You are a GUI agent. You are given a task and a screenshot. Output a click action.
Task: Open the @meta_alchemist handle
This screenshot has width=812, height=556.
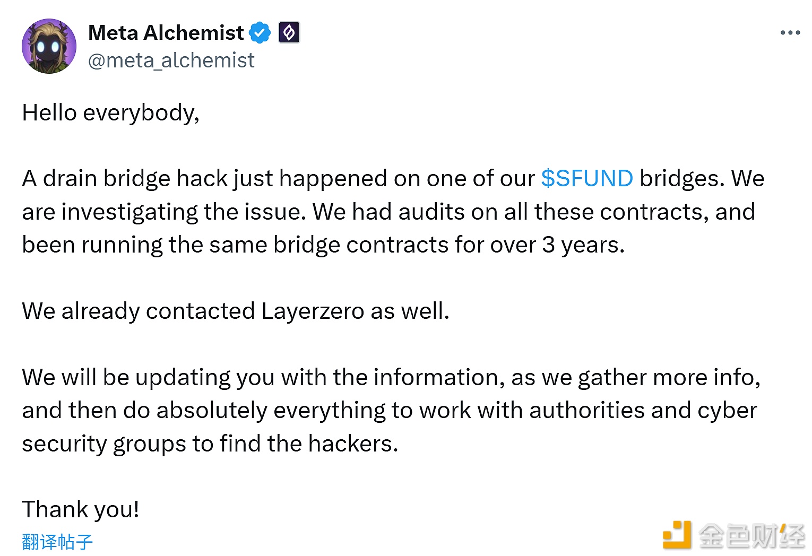click(171, 60)
